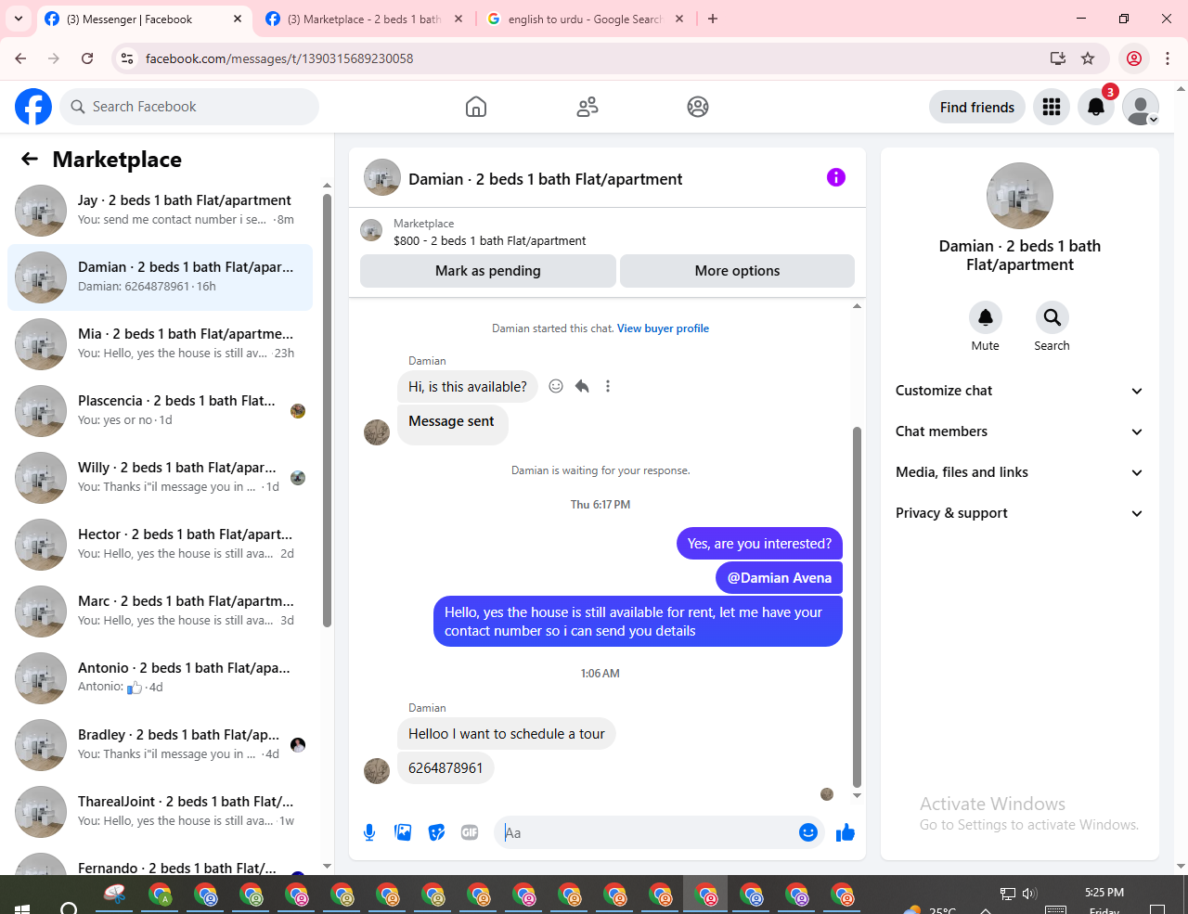The width and height of the screenshot is (1188, 914).
Task: Click the Chrome profile icon
Action: point(1134,58)
